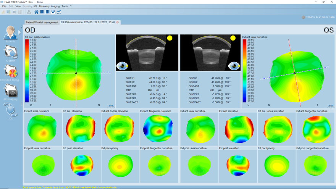Close the ES 900 examination tab

click(118, 22)
